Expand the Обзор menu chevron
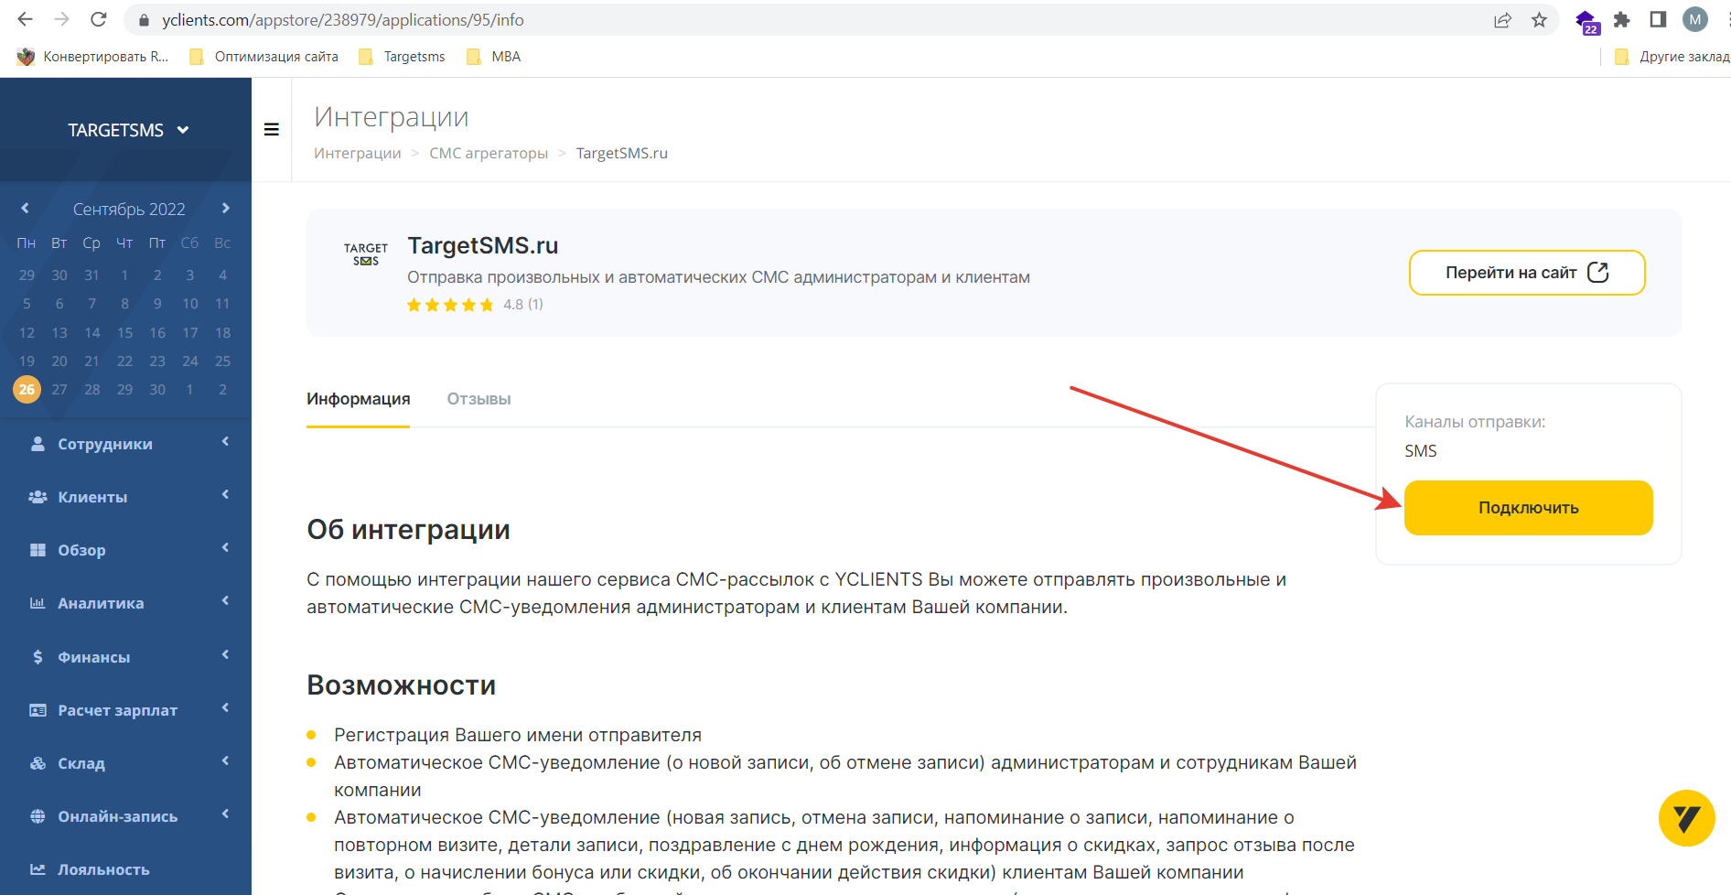The height and width of the screenshot is (895, 1731). [x=225, y=548]
